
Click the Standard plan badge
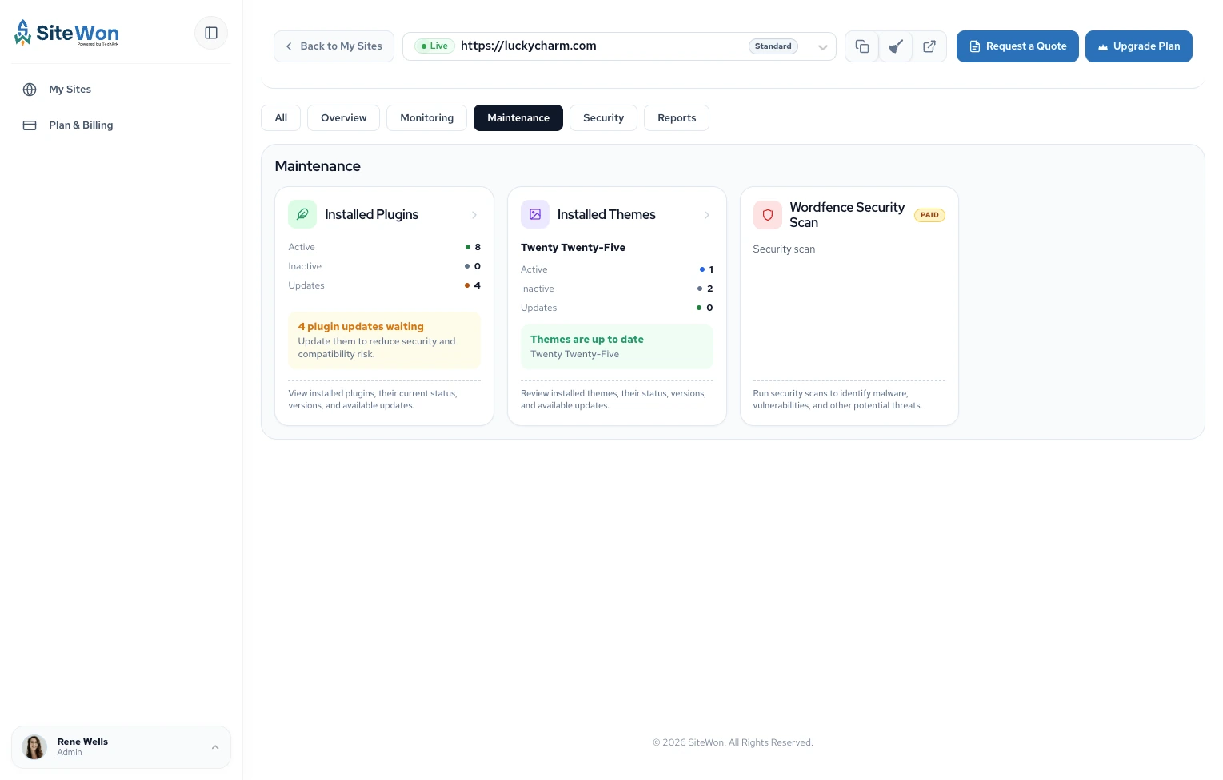[773, 46]
